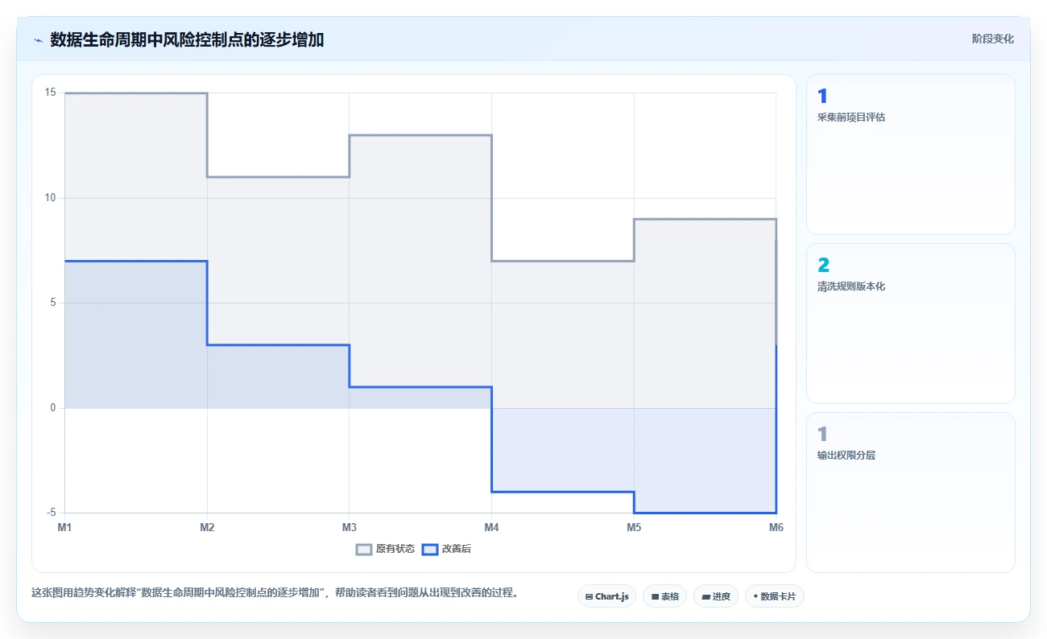Click the -5 y-axis label
The image size is (1047, 639).
[x=51, y=513]
